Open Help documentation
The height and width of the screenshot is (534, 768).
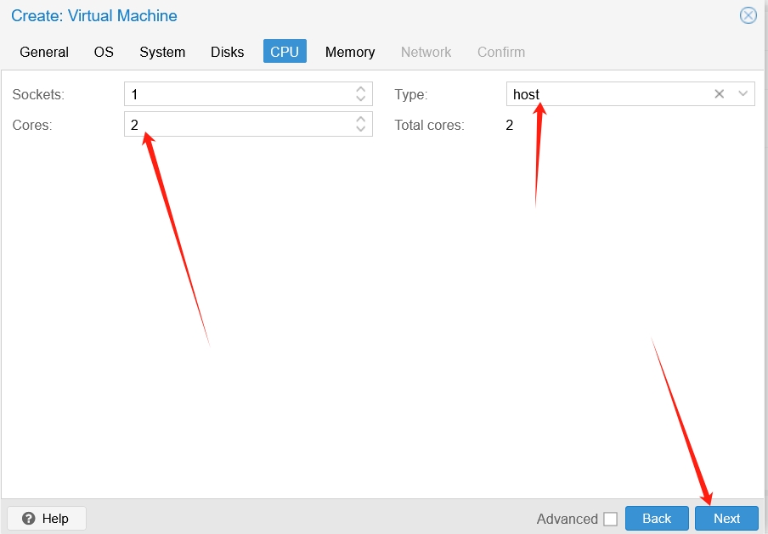point(47,519)
